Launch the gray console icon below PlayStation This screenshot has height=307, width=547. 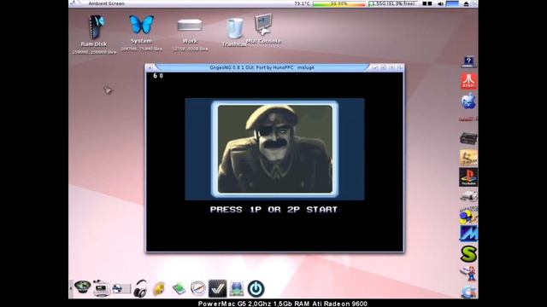tap(469, 197)
